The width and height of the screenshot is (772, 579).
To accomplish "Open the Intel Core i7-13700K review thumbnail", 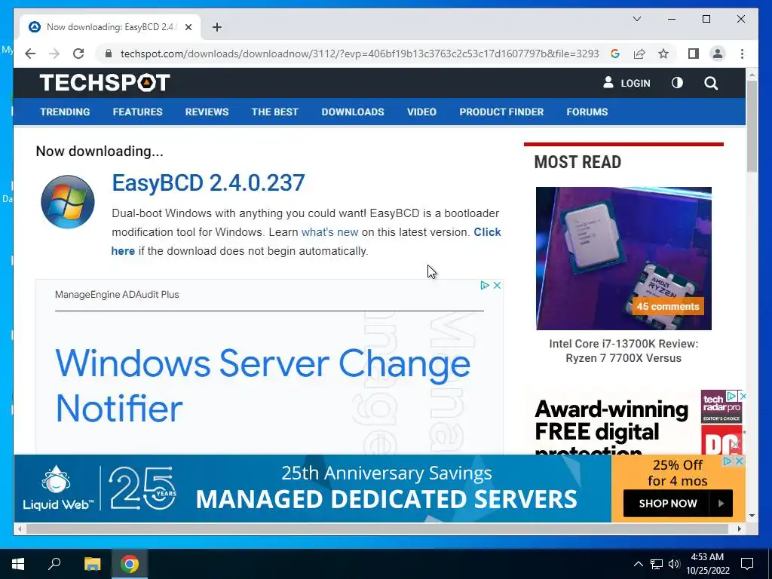I will pyautogui.click(x=623, y=258).
